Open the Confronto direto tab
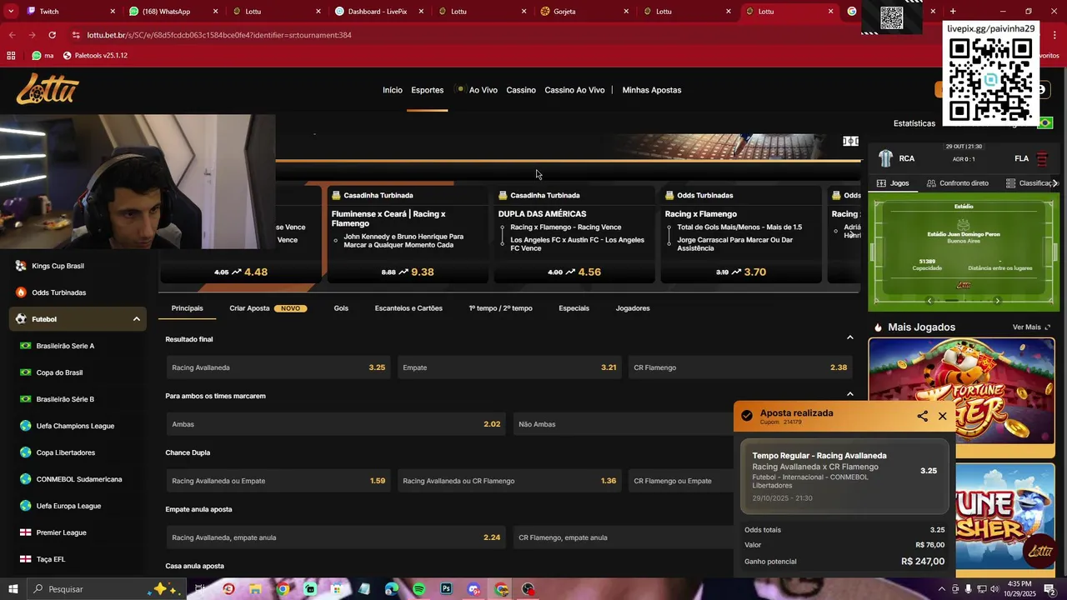This screenshot has width=1067, height=600. (958, 183)
